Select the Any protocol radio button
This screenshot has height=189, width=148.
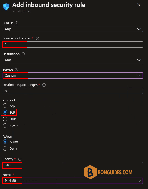(x=5, y=106)
